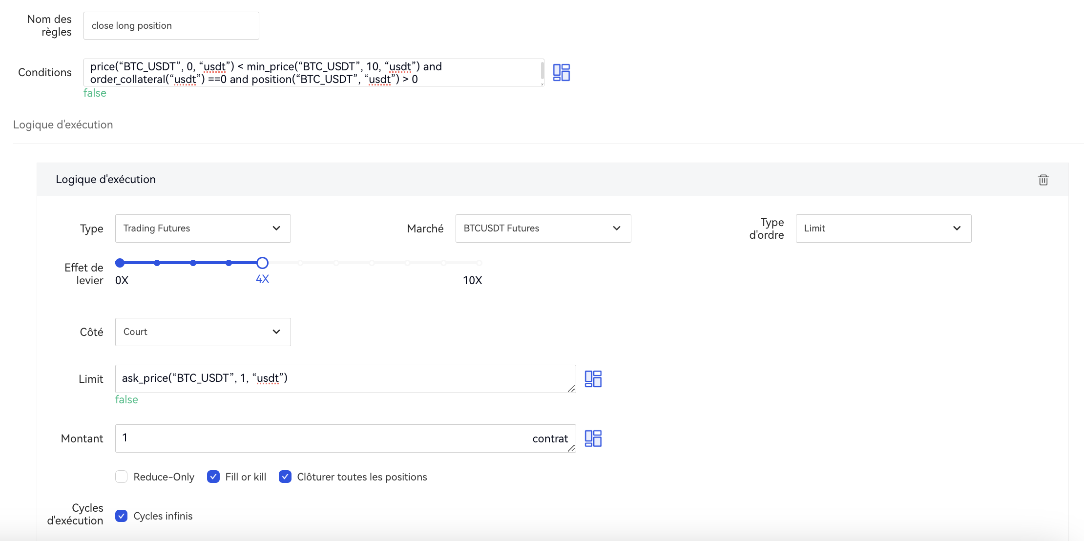This screenshot has width=1084, height=541.
Task: Open formula builder icon next to Conditions
Action: point(561,72)
